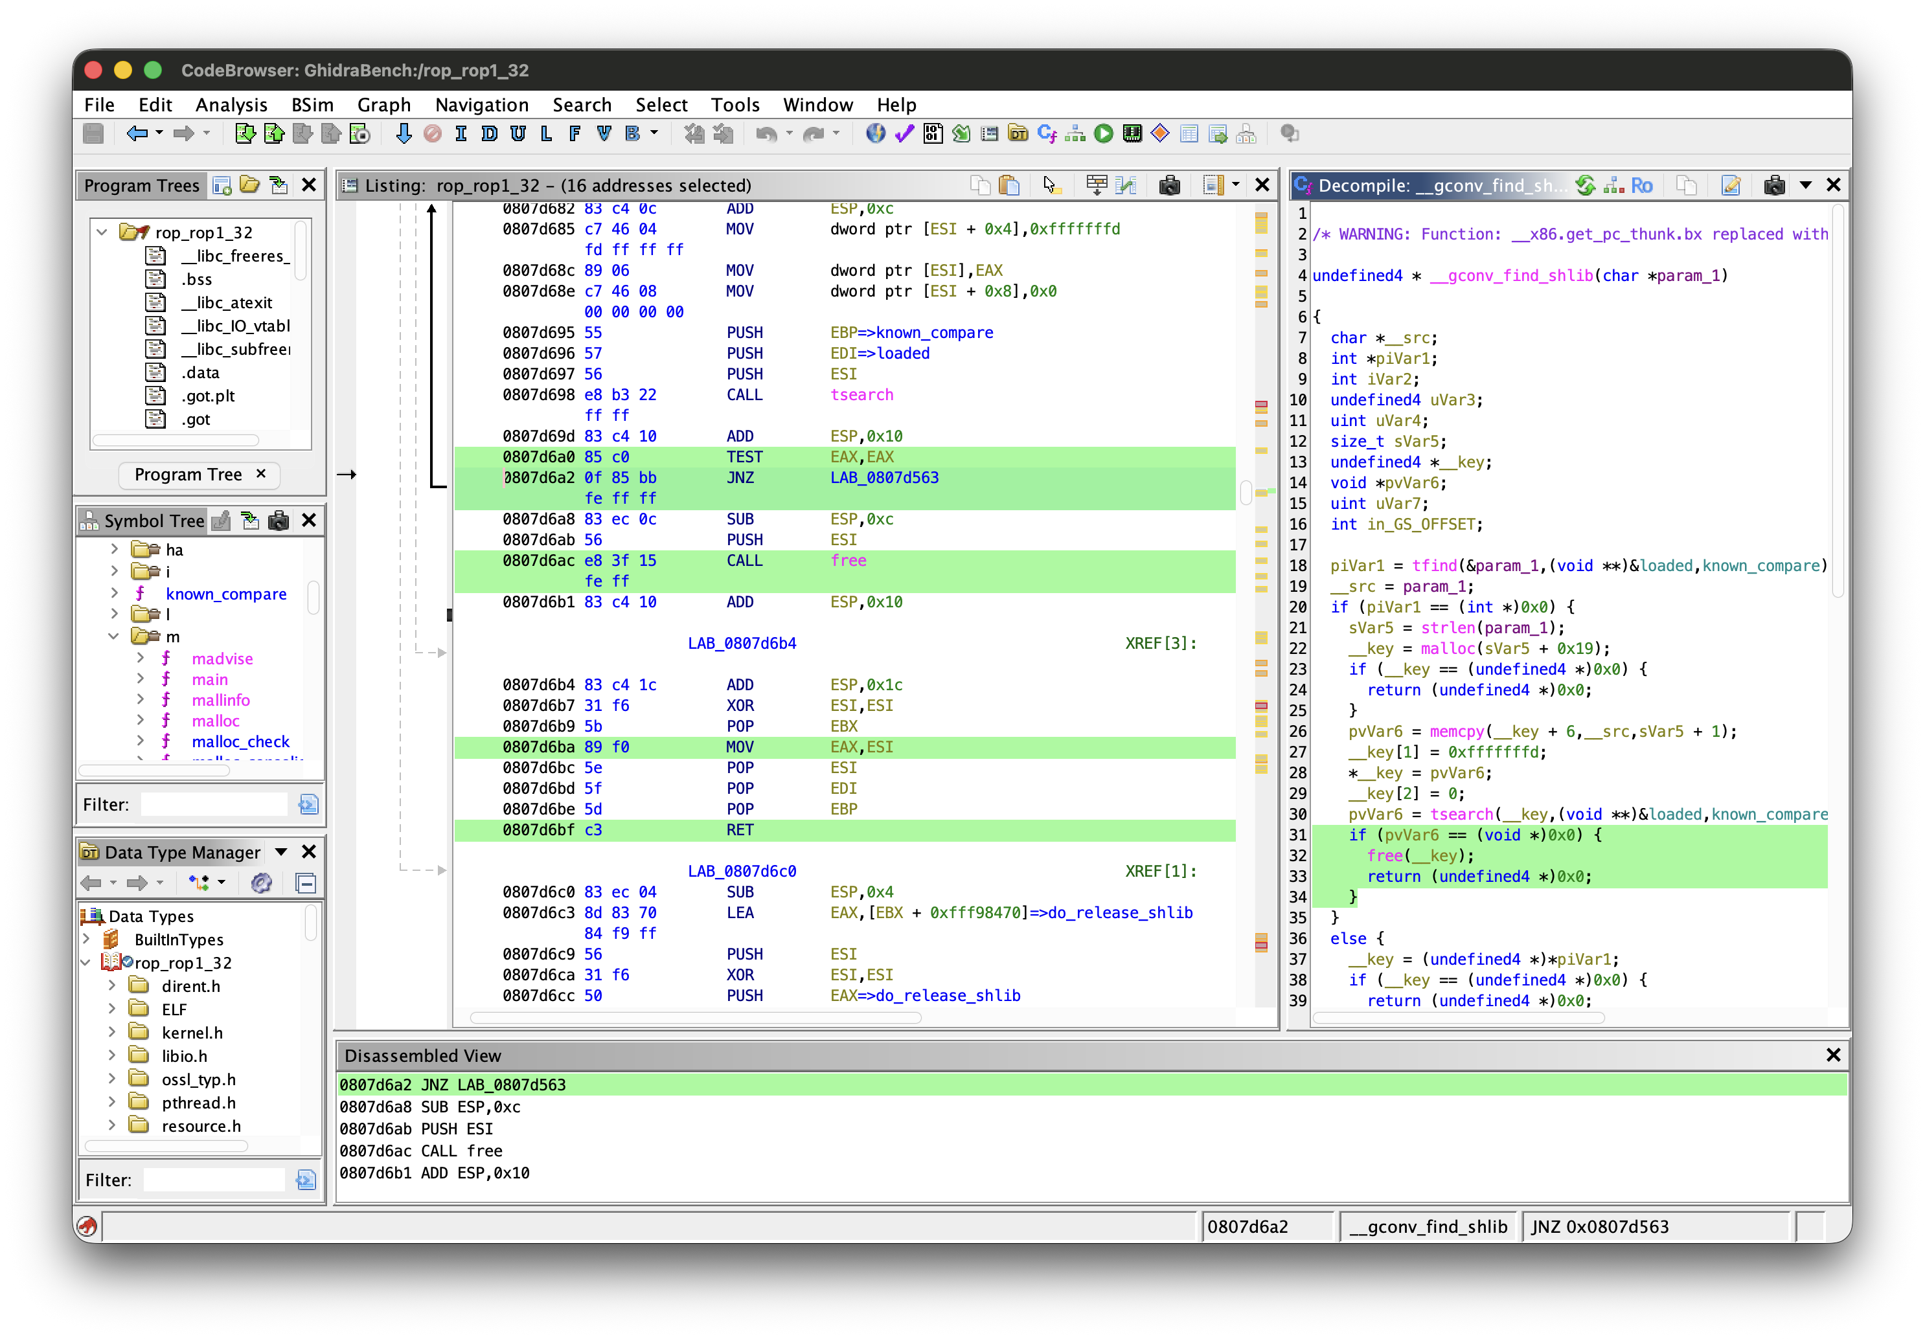Image resolution: width=1925 pixels, height=1339 pixels.
Task: Click the Bytes viewer 0101 icon
Action: pyautogui.click(x=932, y=134)
